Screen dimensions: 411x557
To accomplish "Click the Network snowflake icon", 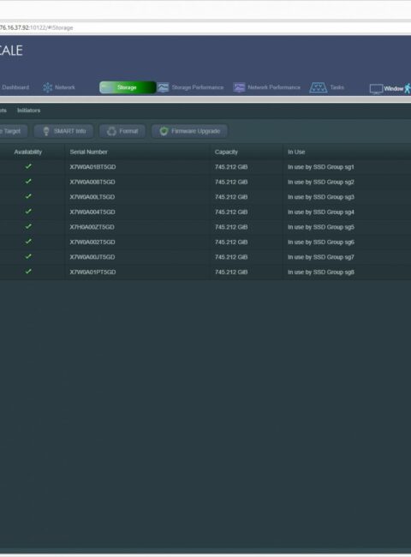I will [x=48, y=87].
